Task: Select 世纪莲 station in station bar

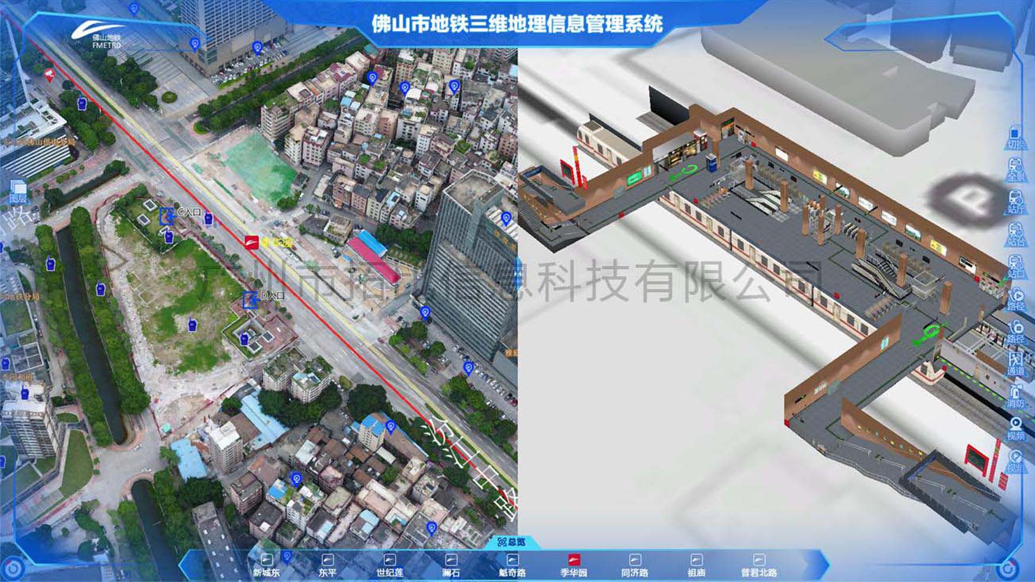Action: pyautogui.click(x=390, y=566)
